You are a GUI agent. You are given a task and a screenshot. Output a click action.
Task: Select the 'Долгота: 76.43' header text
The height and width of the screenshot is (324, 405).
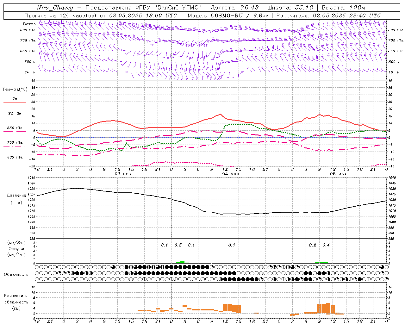pyautogui.click(x=234, y=8)
